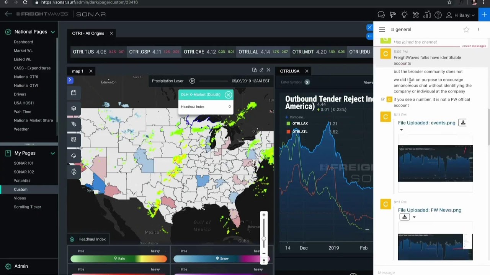Click the Rain intensity color gradient bar
Viewport: 490px width, 275px height.
(x=119, y=259)
